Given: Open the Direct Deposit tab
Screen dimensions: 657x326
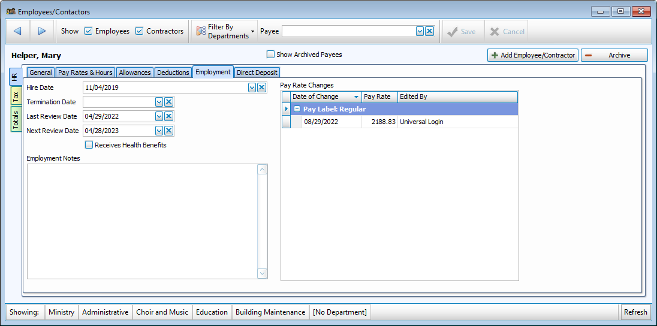Looking at the screenshot, I should (x=257, y=73).
